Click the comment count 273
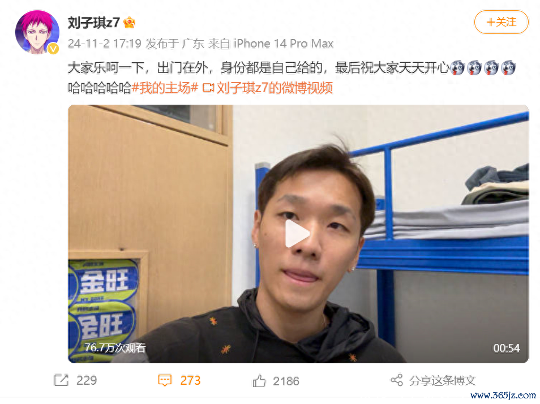 coord(190,381)
